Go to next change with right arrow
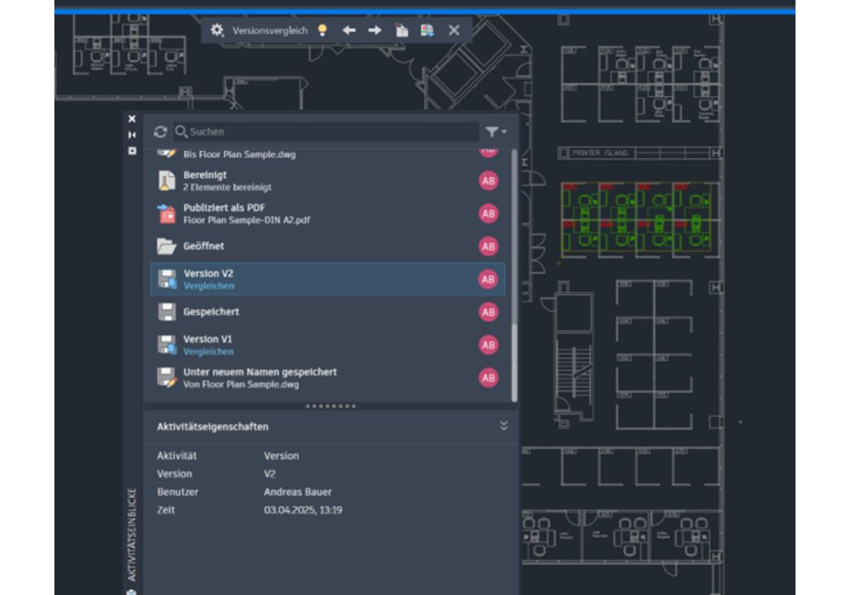 tap(375, 30)
